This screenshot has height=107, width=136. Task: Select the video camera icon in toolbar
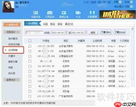[x=78, y=13]
